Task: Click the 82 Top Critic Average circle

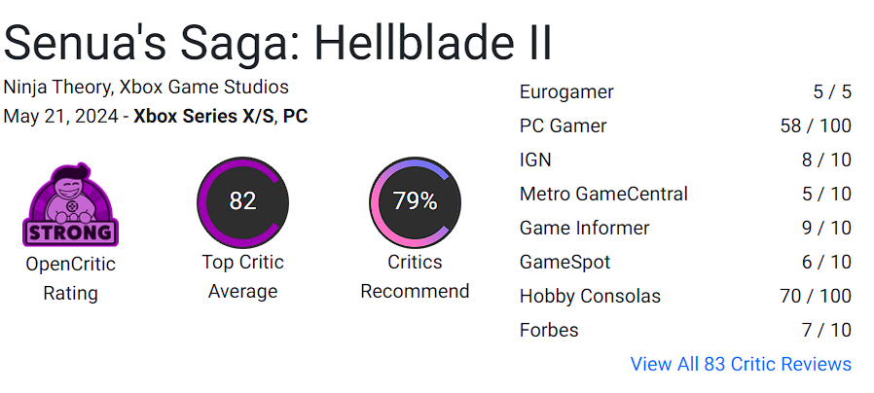Action: pyautogui.click(x=242, y=201)
